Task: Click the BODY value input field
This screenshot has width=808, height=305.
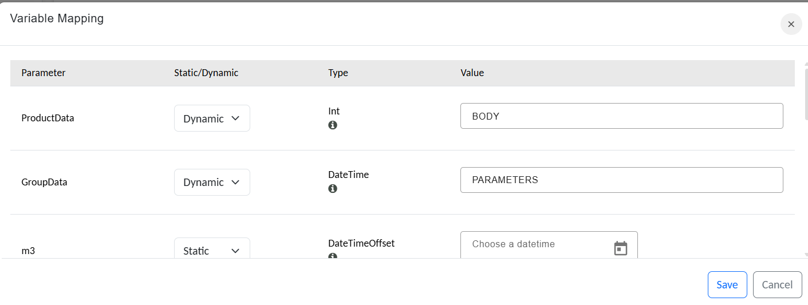Action: click(621, 116)
